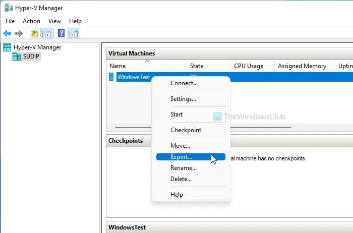Click the WindowsTest virtual machine icon
Viewport: 353px width, 233px height.
coord(111,77)
